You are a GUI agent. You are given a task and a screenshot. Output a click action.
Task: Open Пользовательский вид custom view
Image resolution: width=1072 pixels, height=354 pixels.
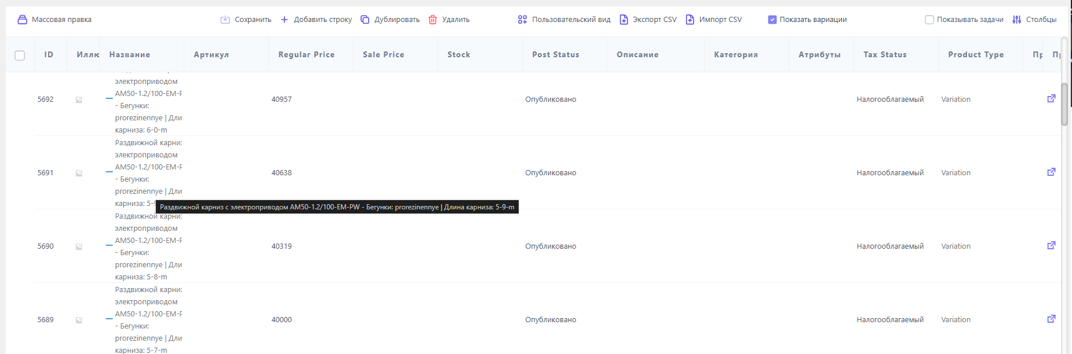click(564, 20)
